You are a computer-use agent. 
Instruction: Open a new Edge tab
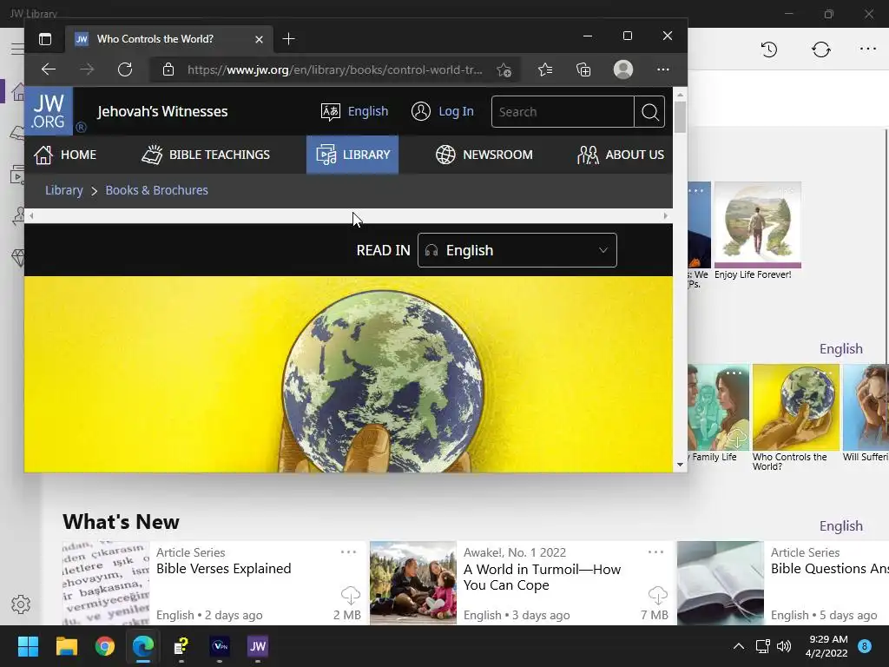tap(288, 39)
